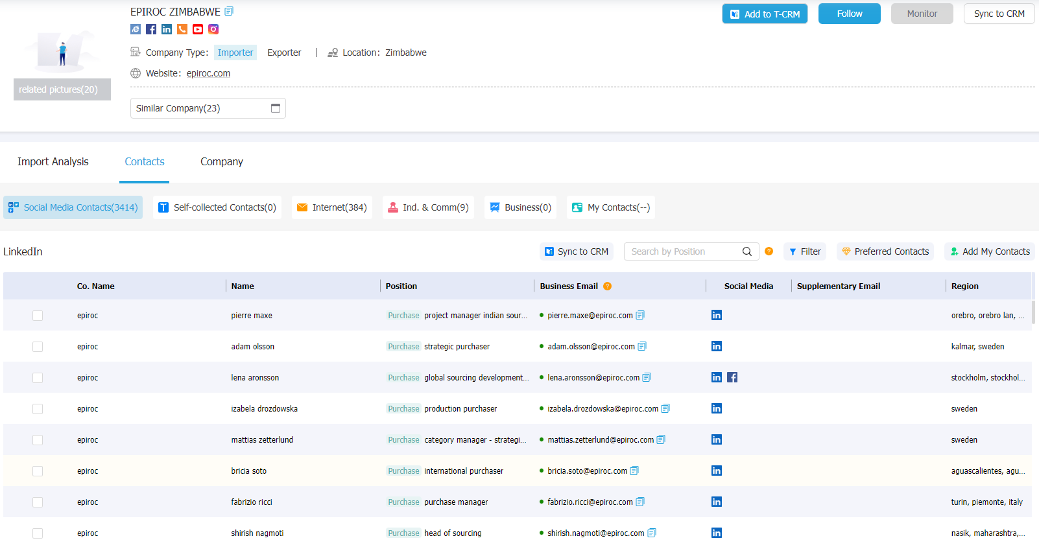Open izabela drozdowska's LinkedIn profile icon

coord(717,408)
